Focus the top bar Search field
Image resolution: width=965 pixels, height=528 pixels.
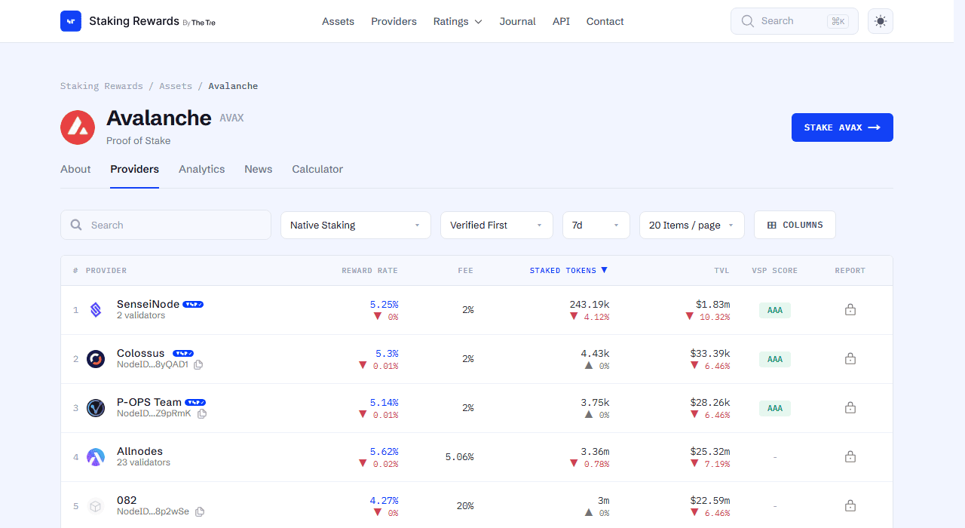pos(795,21)
